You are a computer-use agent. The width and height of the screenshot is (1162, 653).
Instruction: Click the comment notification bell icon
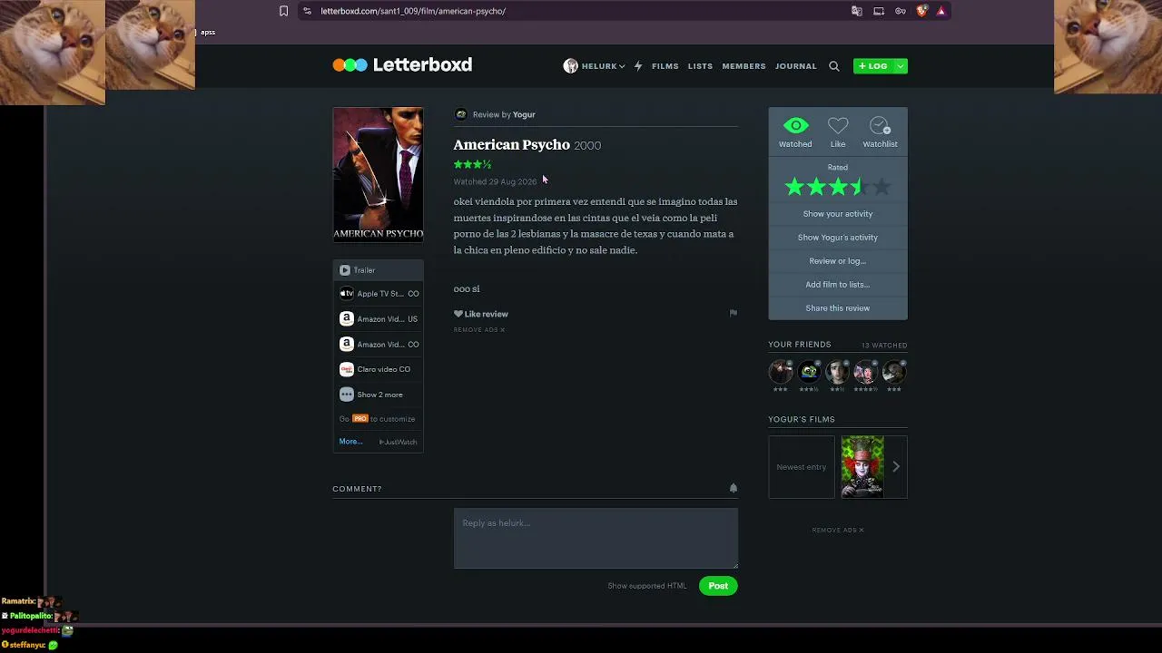[x=734, y=488]
